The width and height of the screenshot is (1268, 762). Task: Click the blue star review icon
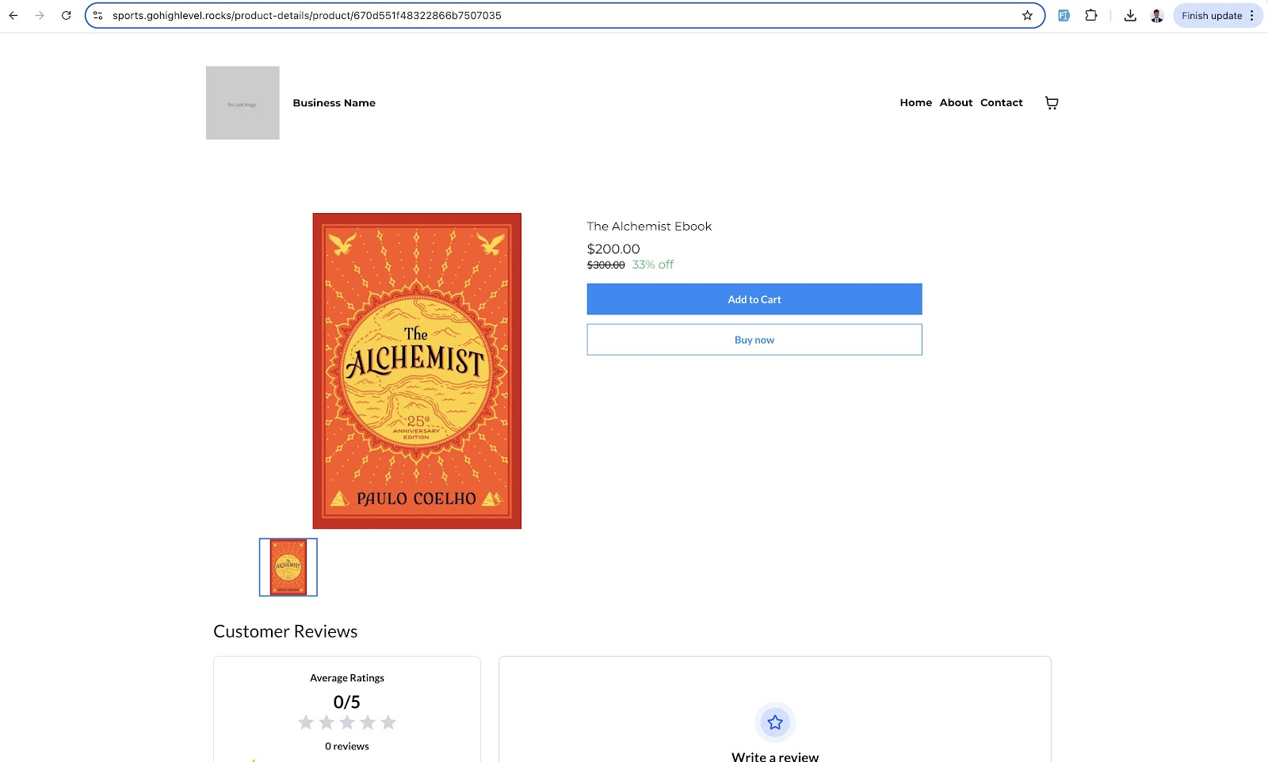tap(775, 722)
